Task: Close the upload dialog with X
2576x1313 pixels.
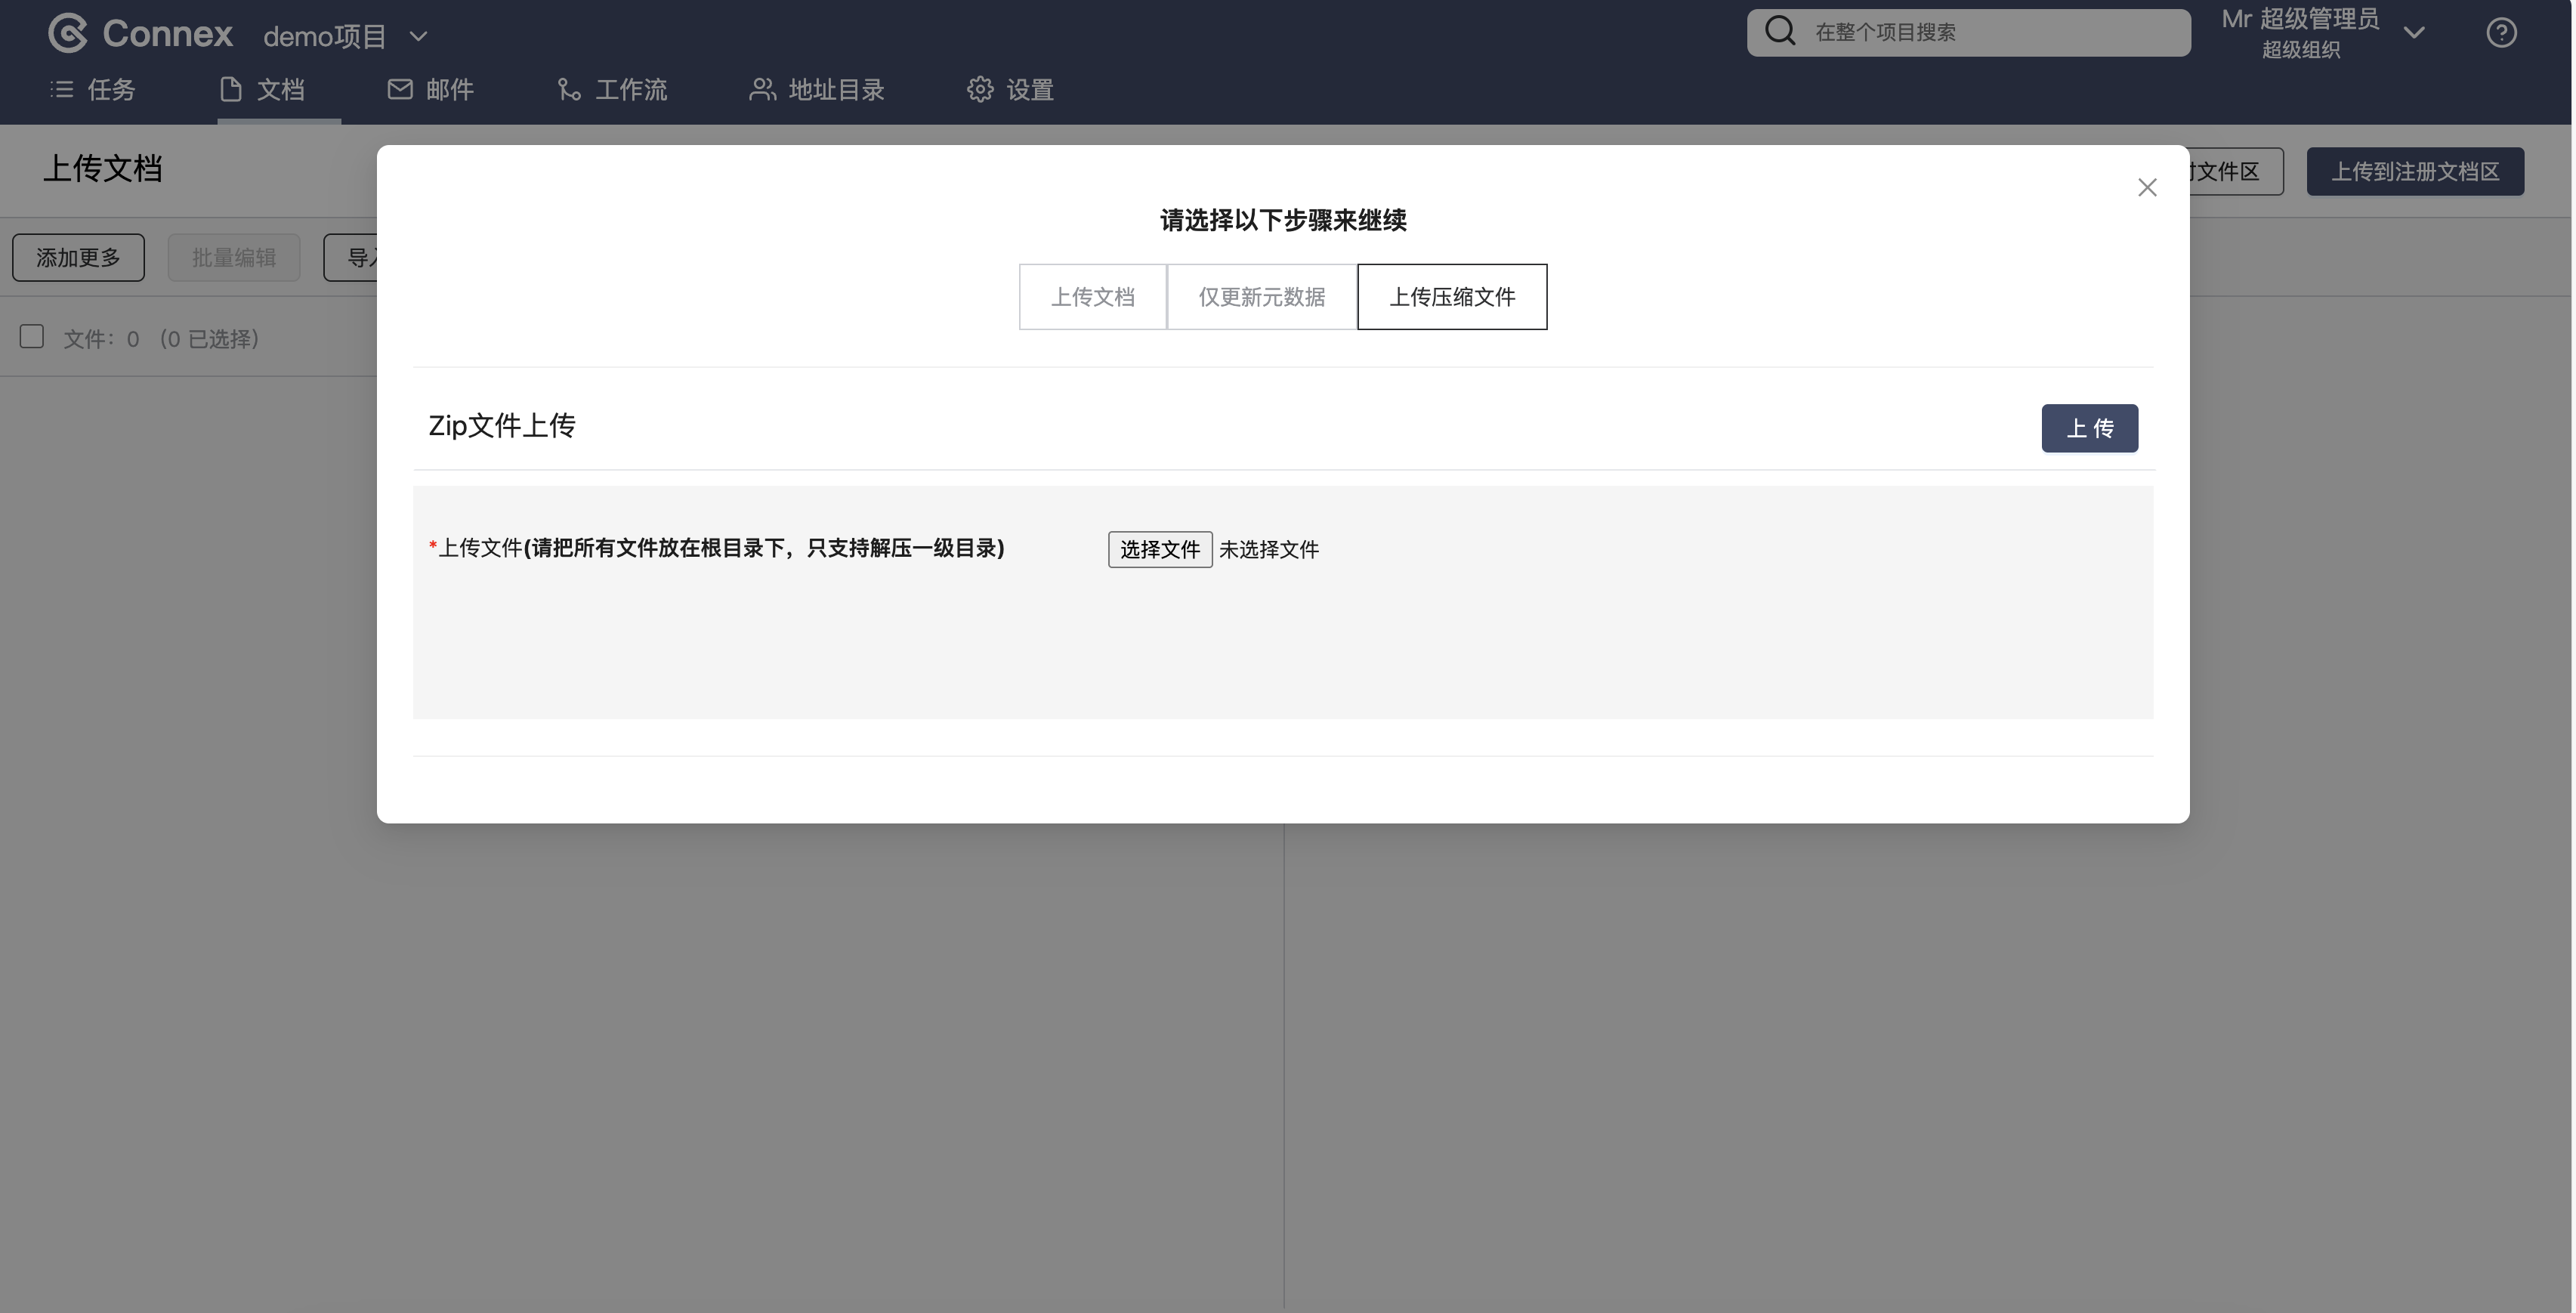Action: click(2147, 188)
